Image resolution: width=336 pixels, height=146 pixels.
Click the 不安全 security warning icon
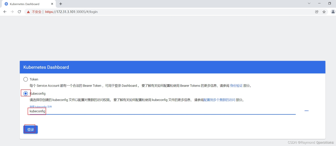click(28, 12)
